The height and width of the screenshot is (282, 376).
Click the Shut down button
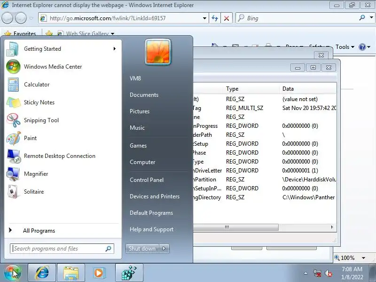tap(142, 249)
